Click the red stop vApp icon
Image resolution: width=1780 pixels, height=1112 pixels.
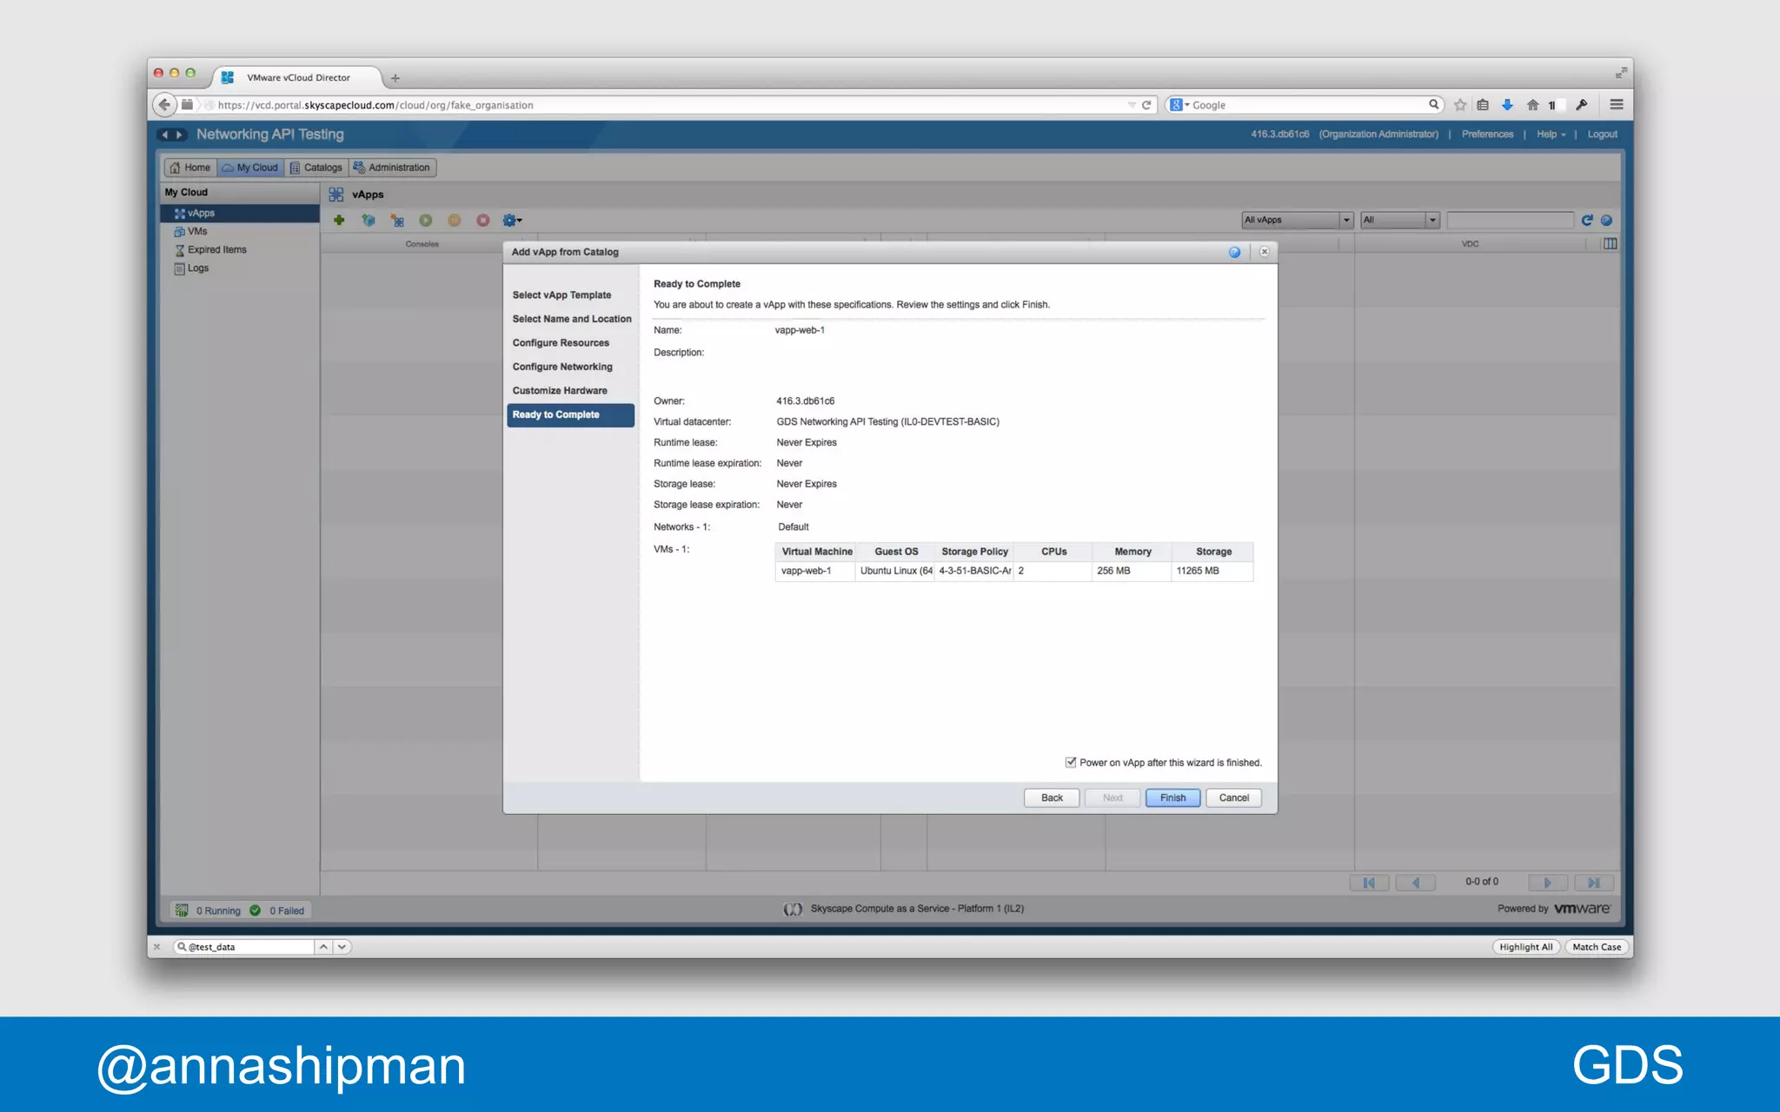pos(483,221)
